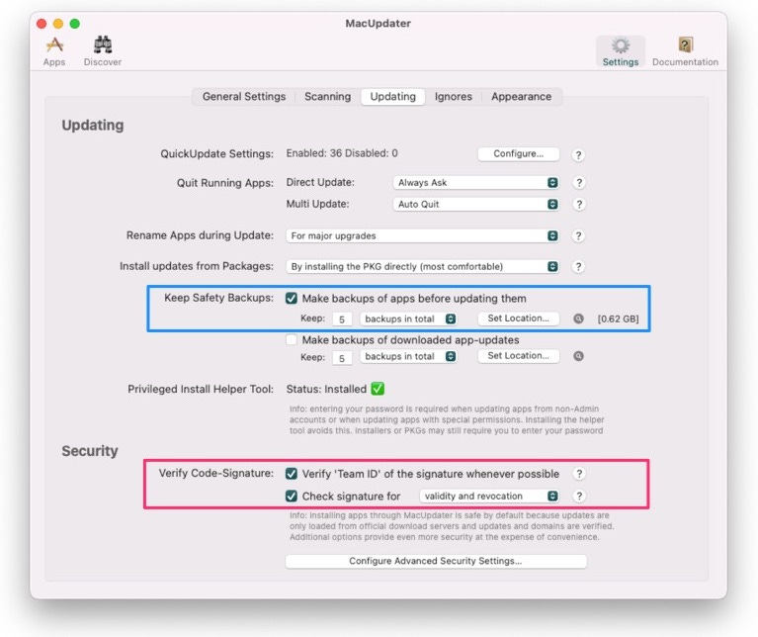758x637 pixels.
Task: Zoom the MacUpdater window with green button
Action: click(x=74, y=24)
